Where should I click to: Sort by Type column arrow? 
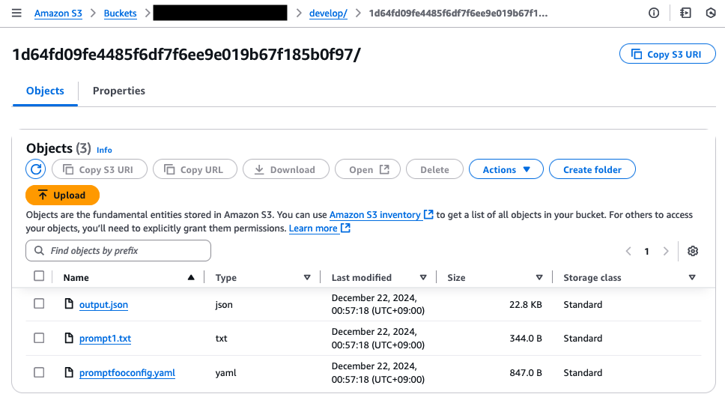(307, 277)
